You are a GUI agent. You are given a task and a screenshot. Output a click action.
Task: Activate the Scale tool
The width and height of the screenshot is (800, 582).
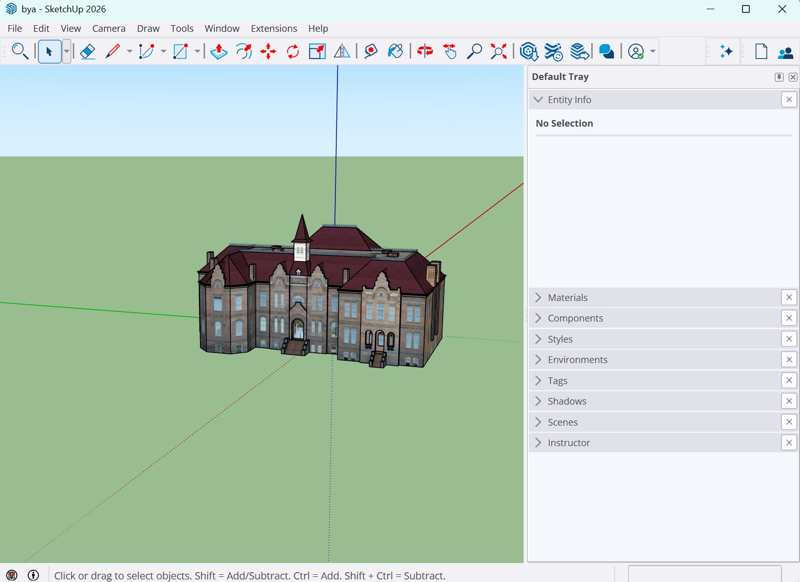pos(317,51)
